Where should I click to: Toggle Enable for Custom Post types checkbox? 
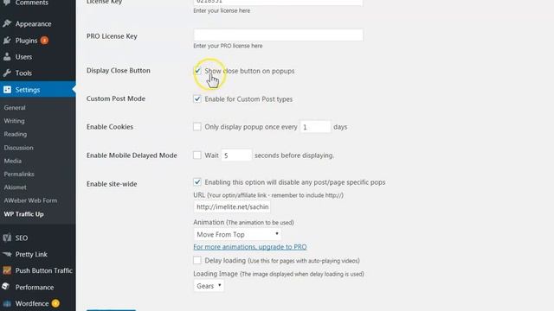pyautogui.click(x=197, y=98)
